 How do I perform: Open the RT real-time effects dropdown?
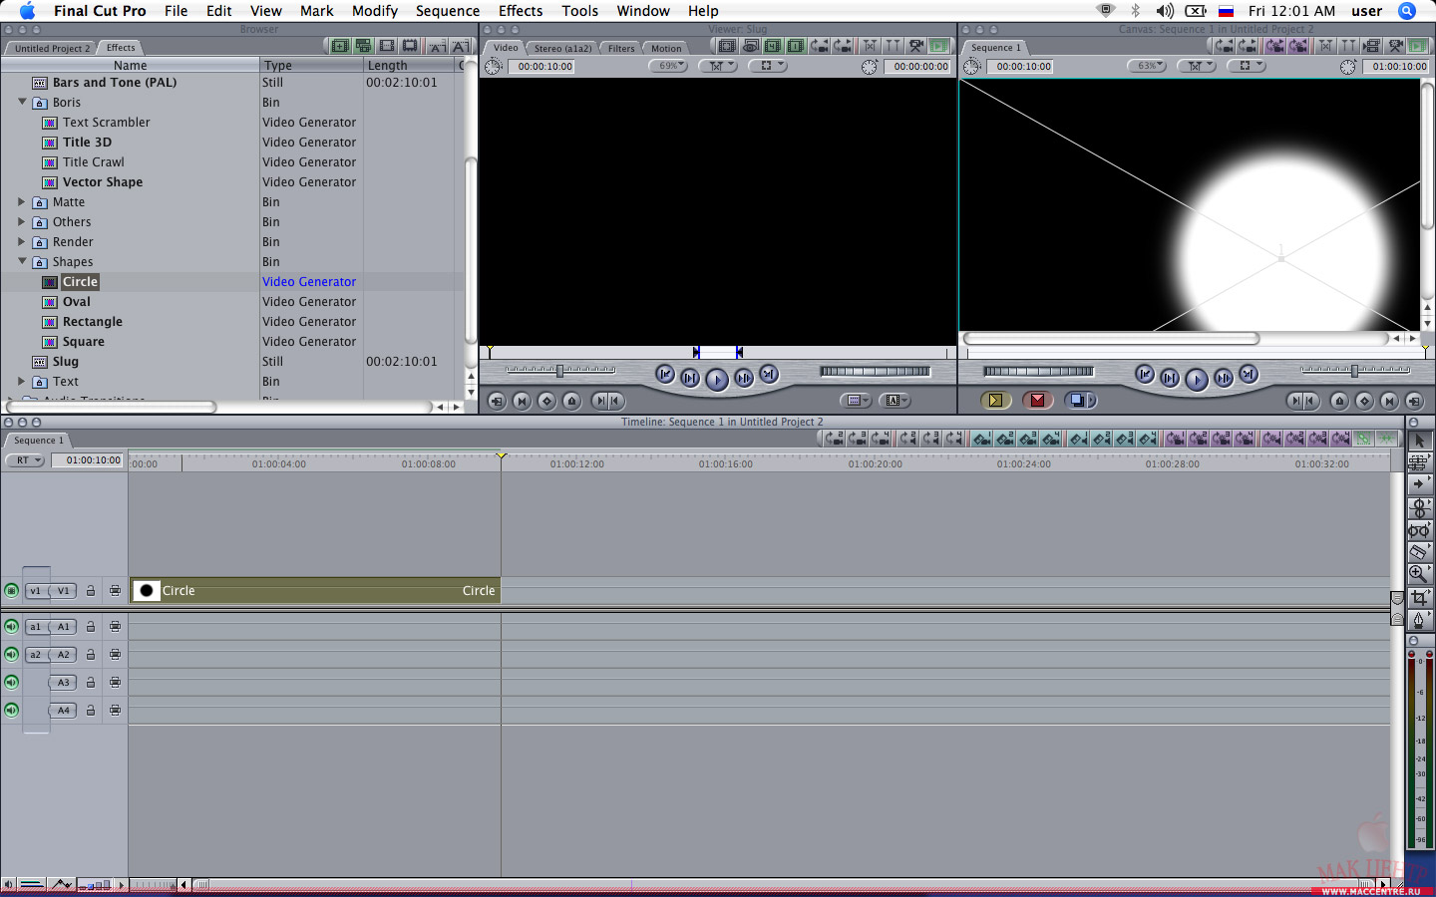[25, 460]
